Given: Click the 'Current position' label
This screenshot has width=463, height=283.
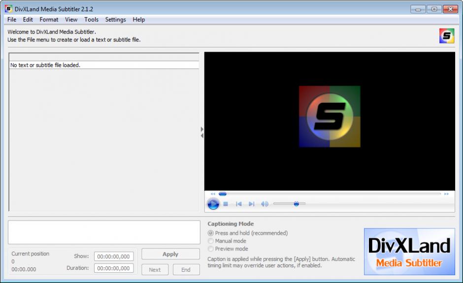Looking at the screenshot, I should (31, 254).
